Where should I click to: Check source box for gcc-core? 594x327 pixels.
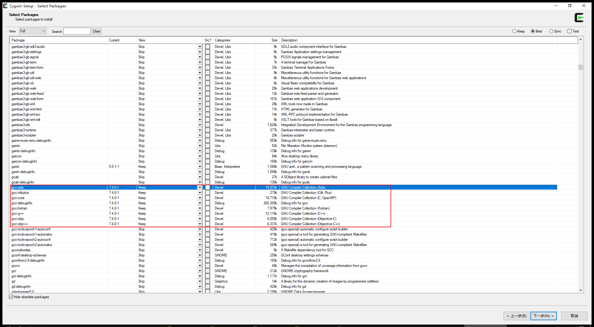pos(208,198)
